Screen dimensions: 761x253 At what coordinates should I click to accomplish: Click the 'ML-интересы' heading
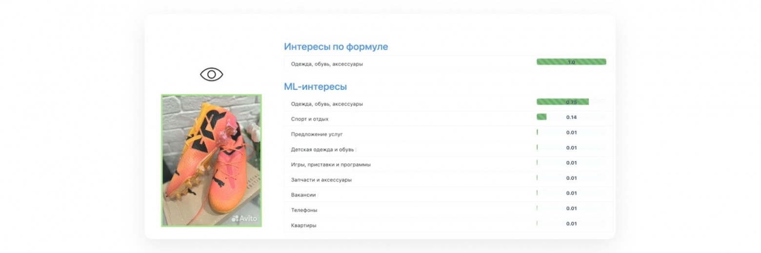click(316, 87)
